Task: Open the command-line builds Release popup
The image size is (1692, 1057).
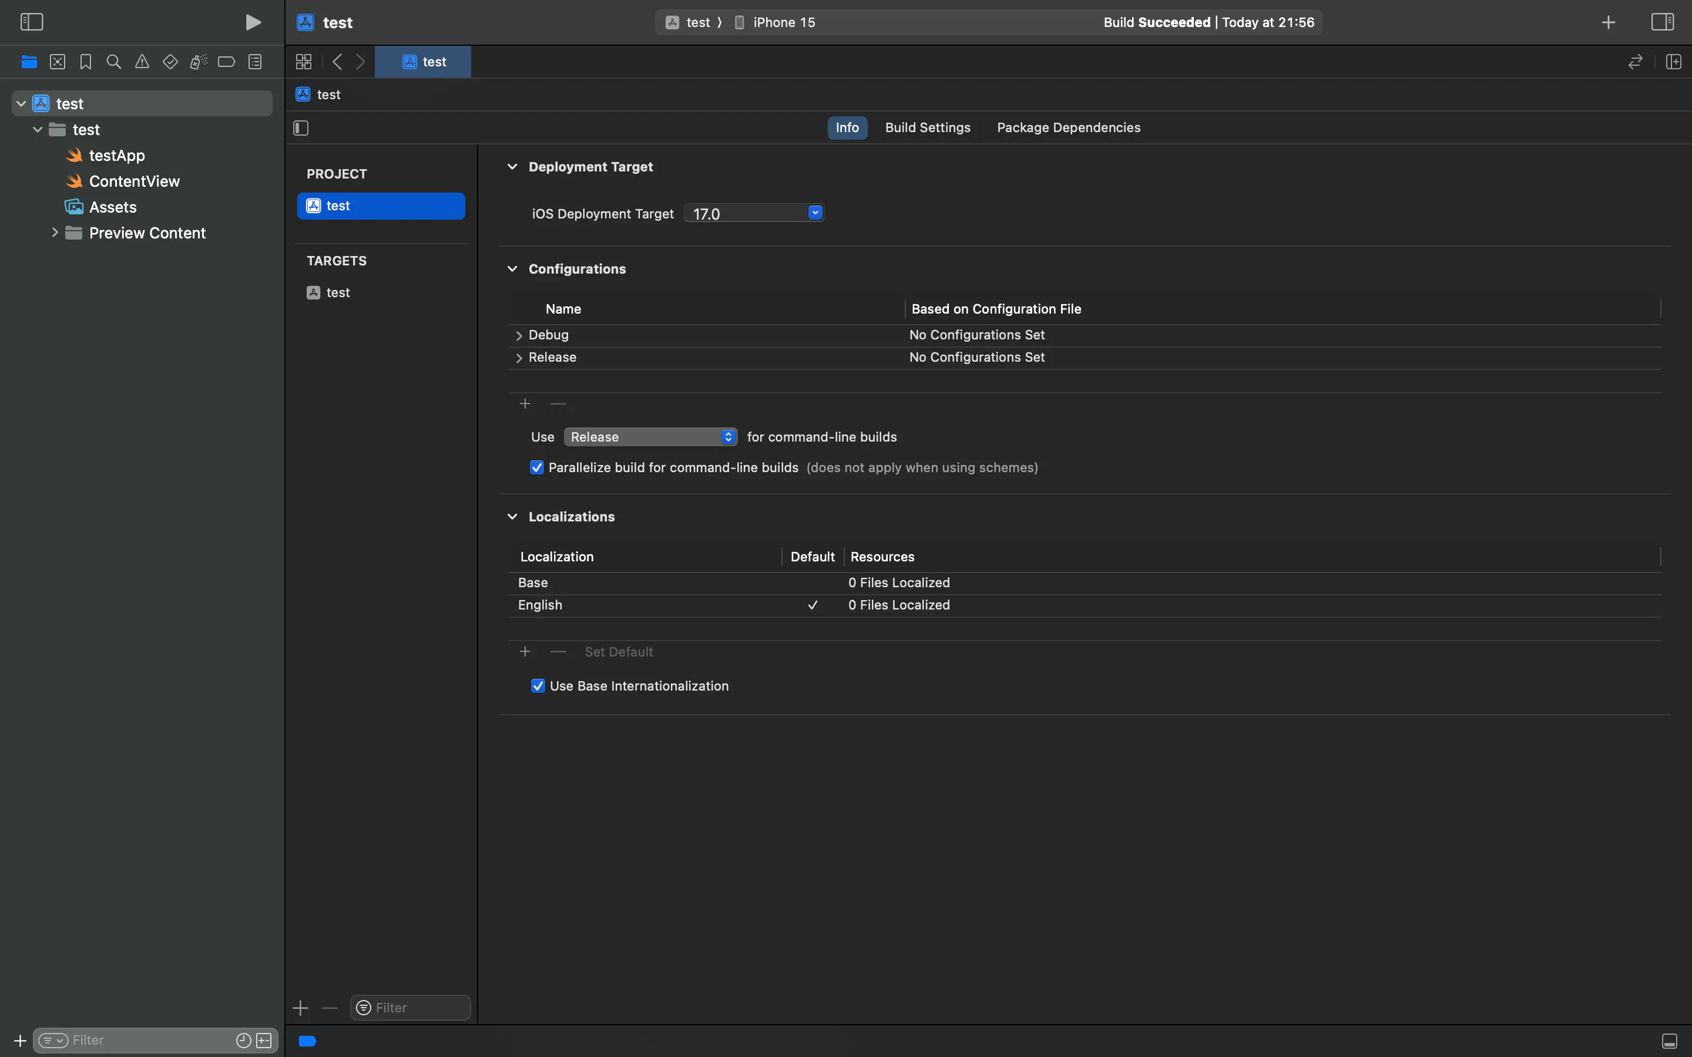Action: [x=650, y=437]
